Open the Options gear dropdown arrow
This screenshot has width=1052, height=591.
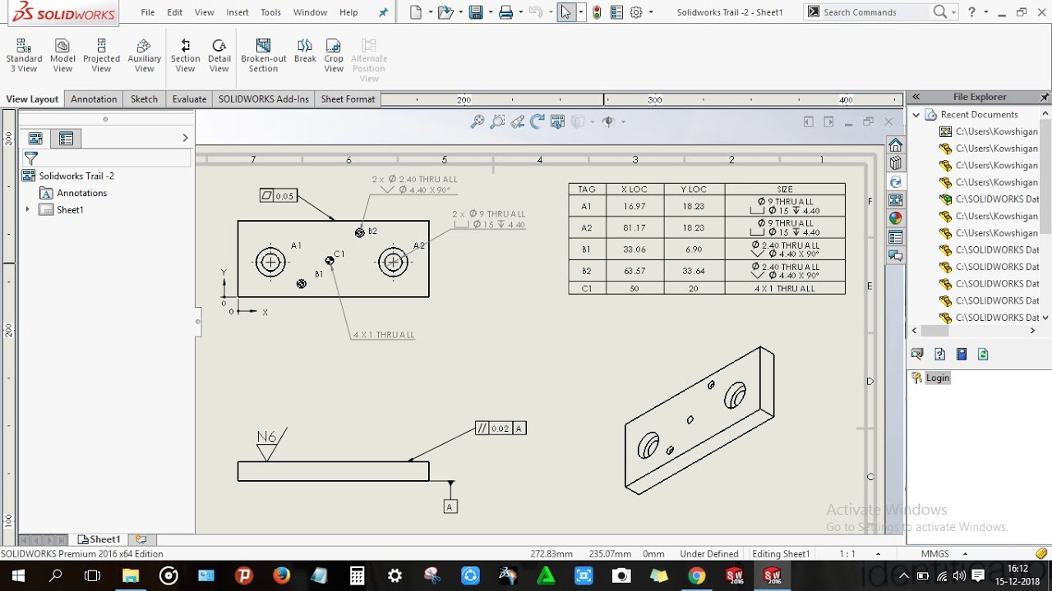[651, 12]
